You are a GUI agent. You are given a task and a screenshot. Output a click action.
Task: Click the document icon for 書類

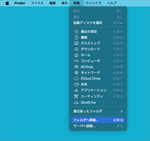76,37
